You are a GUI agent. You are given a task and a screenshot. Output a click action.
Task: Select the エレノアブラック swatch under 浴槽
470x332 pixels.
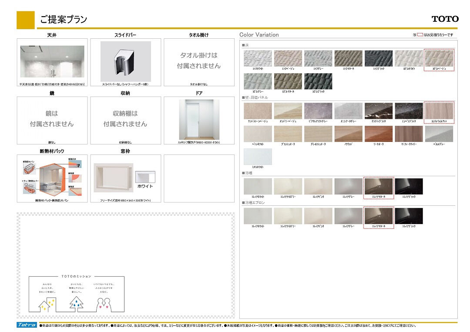coord(409,186)
